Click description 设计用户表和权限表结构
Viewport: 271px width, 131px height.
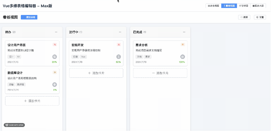click(22, 78)
